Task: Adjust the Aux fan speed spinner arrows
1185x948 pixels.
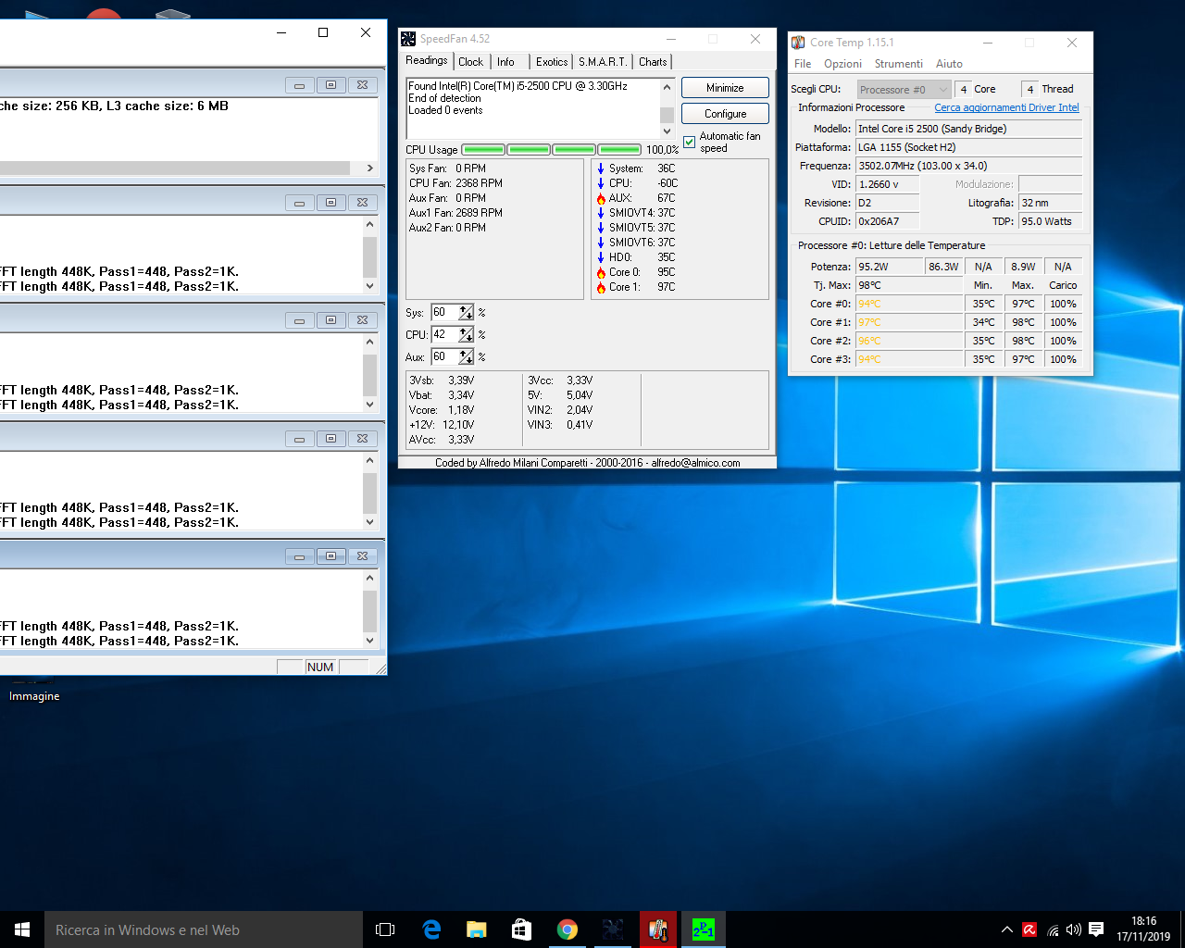Action: (466, 356)
